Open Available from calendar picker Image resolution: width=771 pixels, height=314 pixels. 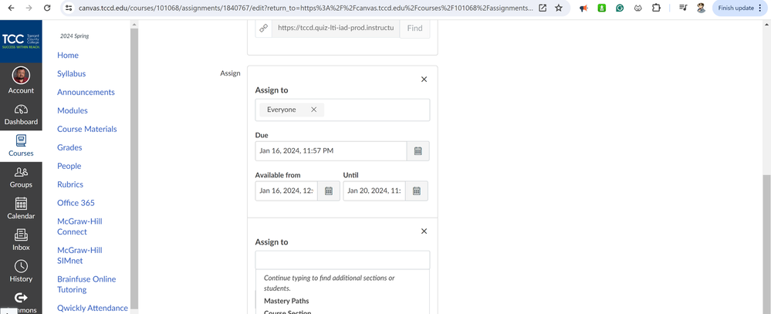click(x=328, y=191)
